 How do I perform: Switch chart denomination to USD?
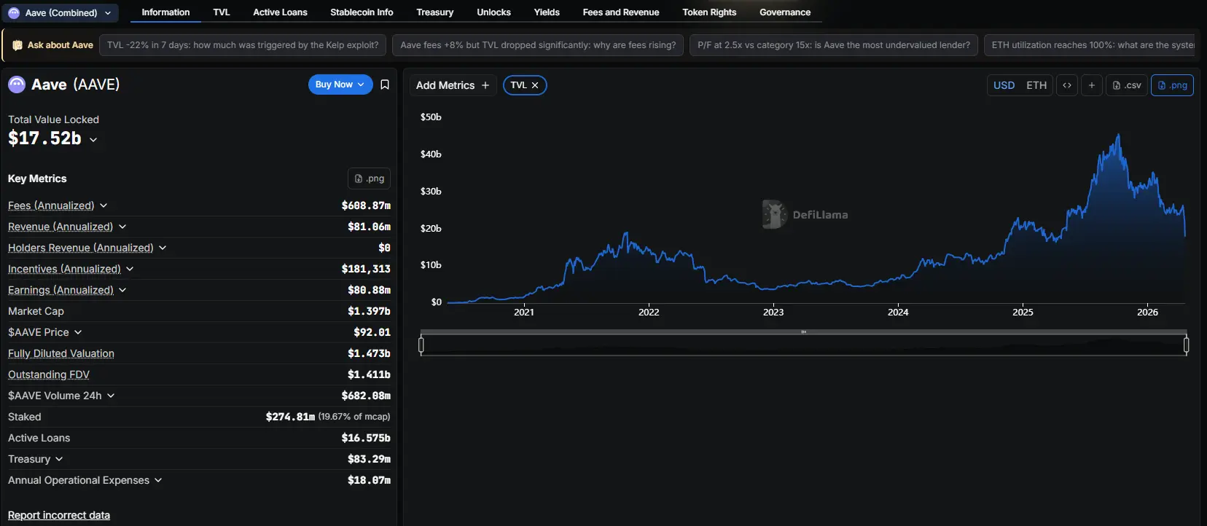1004,85
